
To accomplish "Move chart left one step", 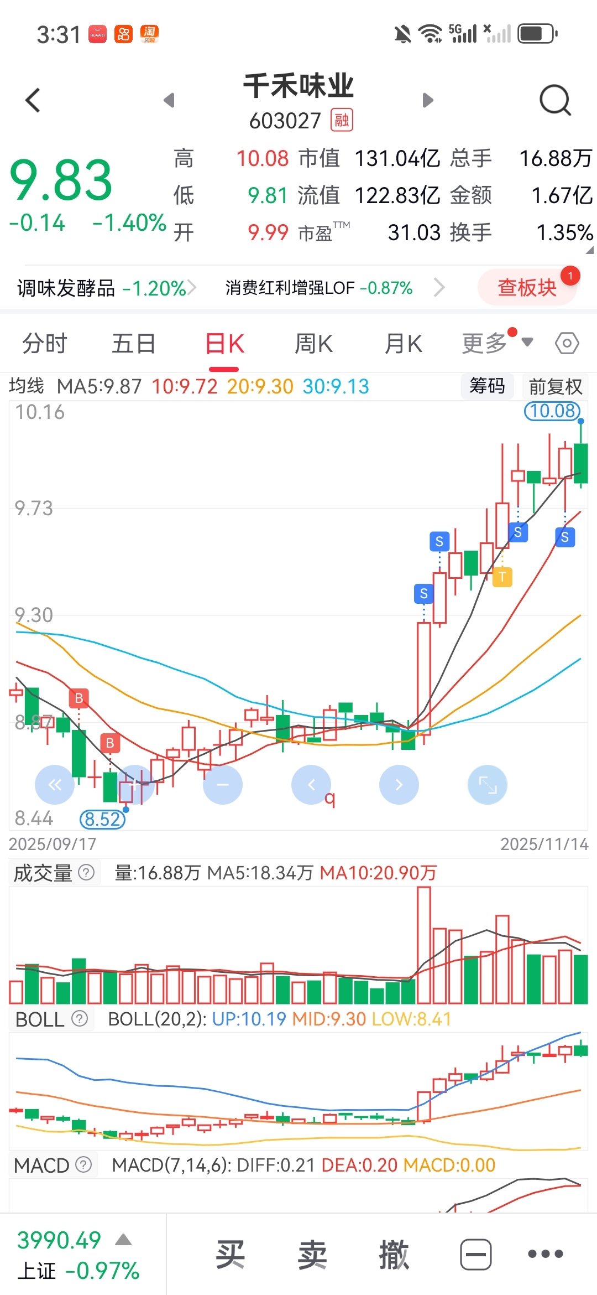I will click(311, 785).
